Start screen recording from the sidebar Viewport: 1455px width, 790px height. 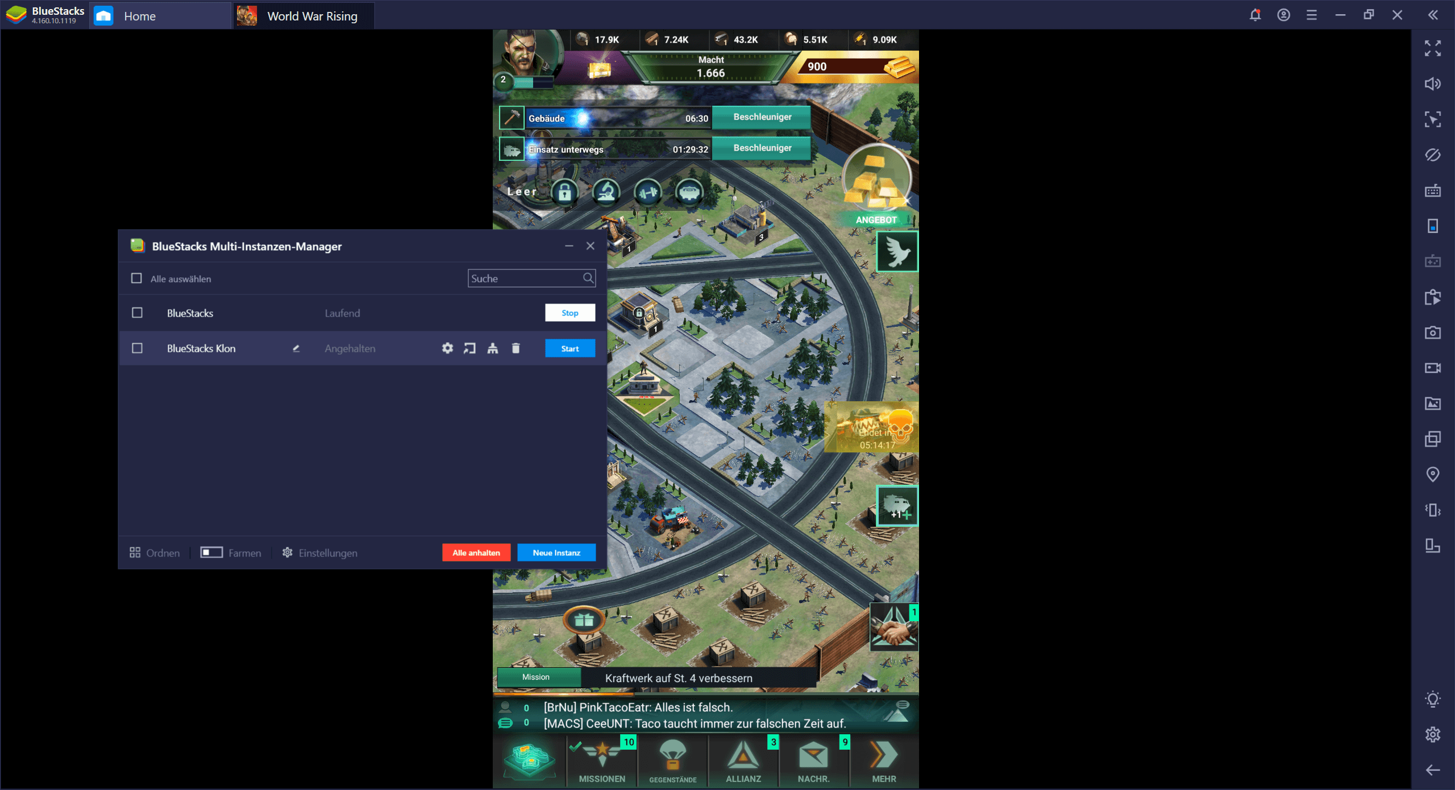1433,368
